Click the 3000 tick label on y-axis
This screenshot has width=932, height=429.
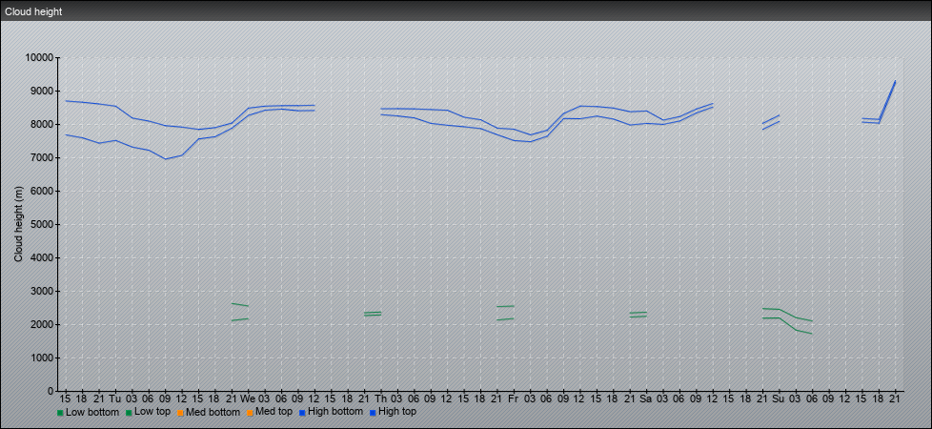tap(40, 291)
